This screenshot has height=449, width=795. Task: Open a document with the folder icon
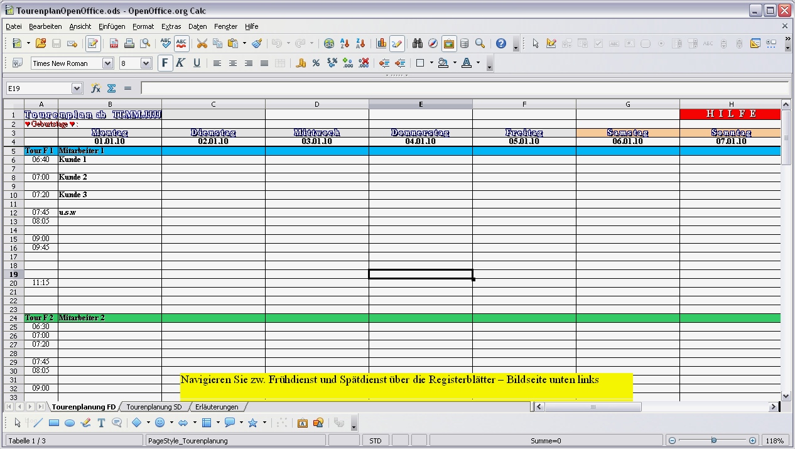41,43
